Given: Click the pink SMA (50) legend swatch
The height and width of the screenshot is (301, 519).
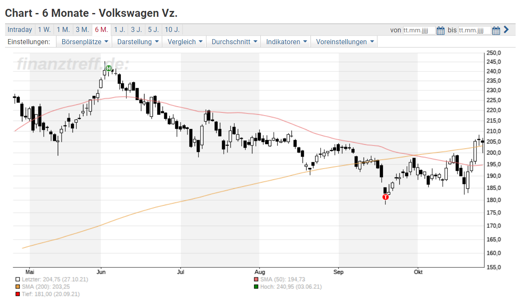Looking at the screenshot, I should 256,279.
